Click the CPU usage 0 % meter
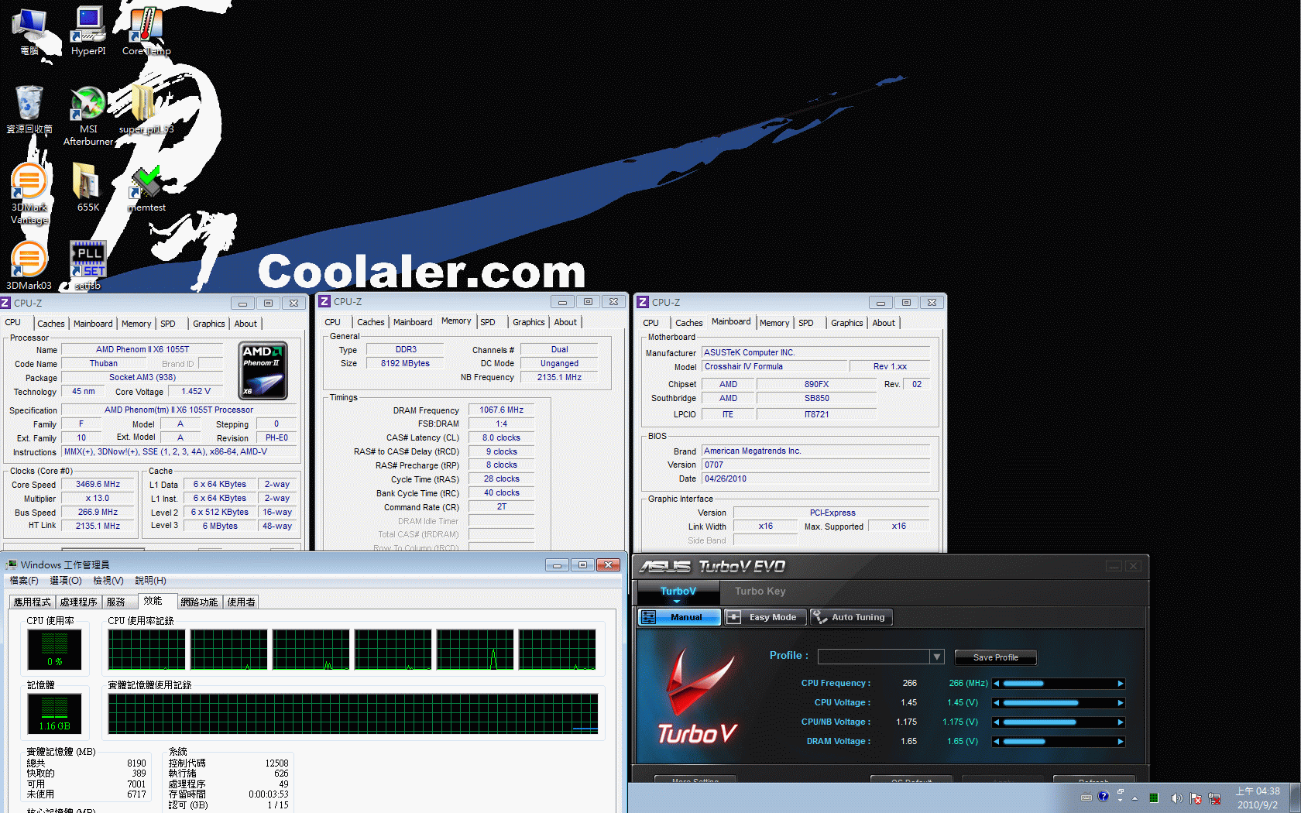1301x813 pixels. 54,649
